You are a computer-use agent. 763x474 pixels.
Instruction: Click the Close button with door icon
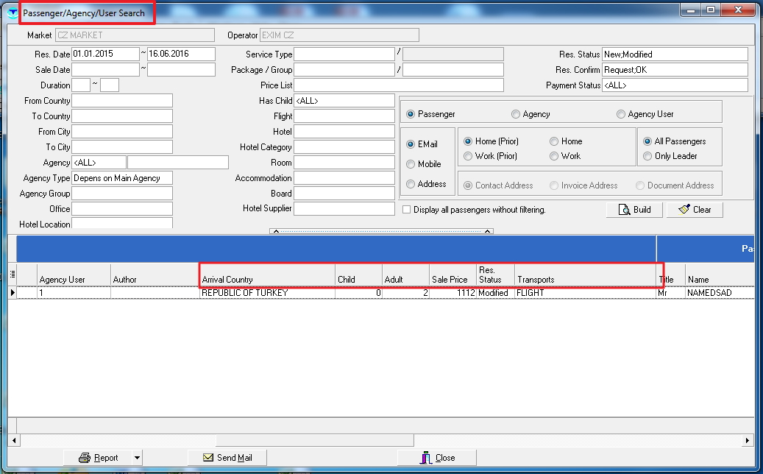click(437, 458)
